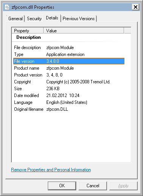Click the value English (United States)

coord(67,102)
